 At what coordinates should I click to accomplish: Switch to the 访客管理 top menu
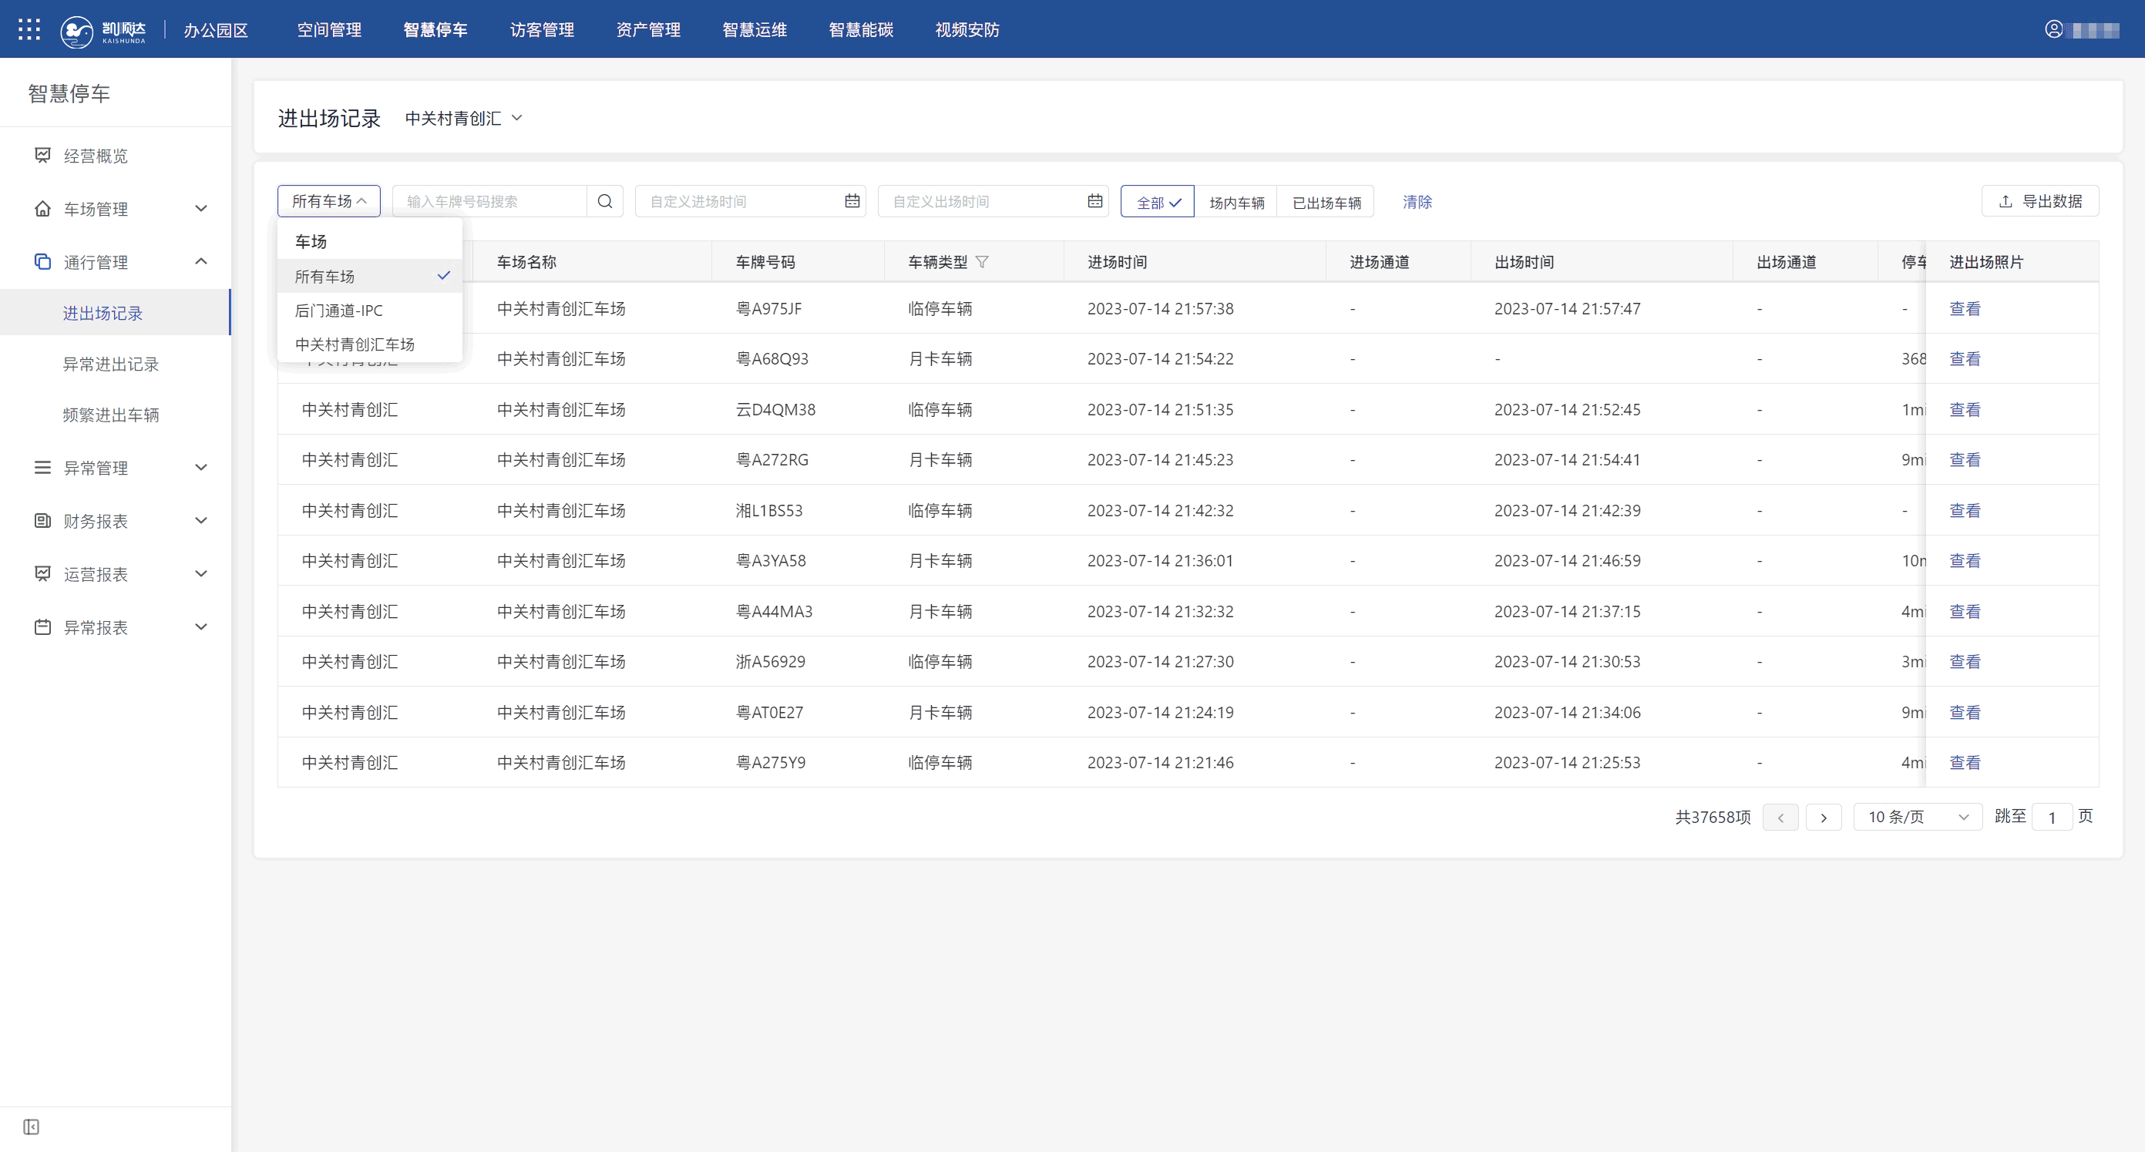click(x=542, y=30)
